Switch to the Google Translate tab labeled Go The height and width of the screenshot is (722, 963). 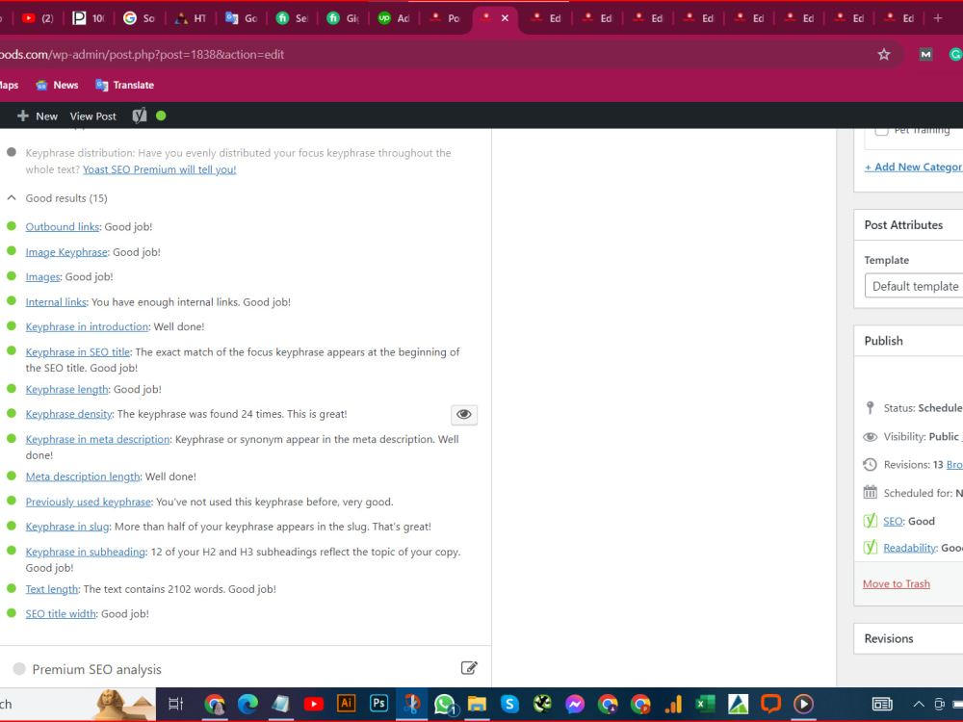point(241,18)
